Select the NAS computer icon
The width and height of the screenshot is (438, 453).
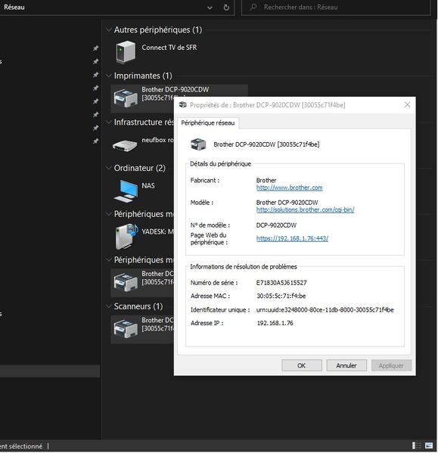(x=126, y=191)
